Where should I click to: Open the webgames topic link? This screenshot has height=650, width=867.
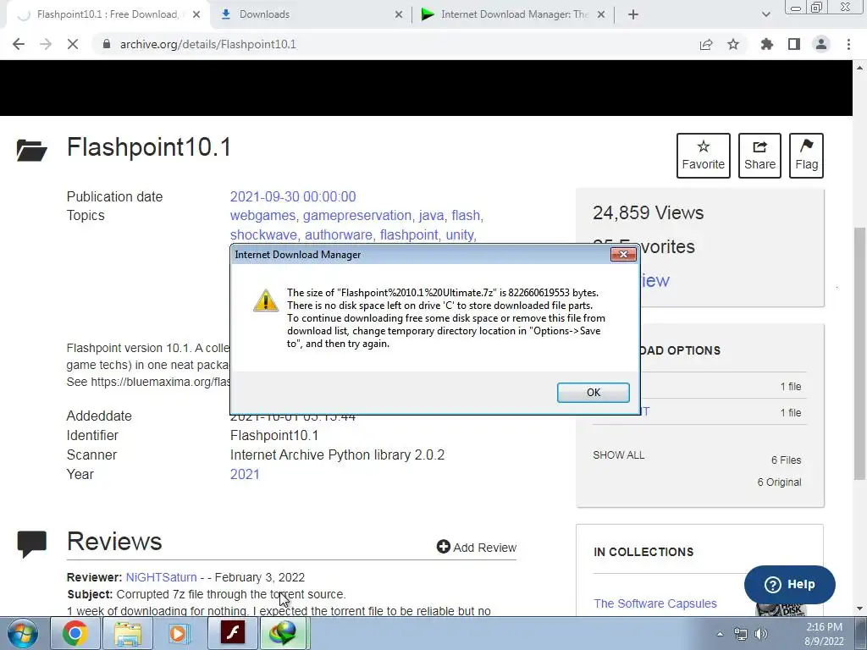(263, 216)
